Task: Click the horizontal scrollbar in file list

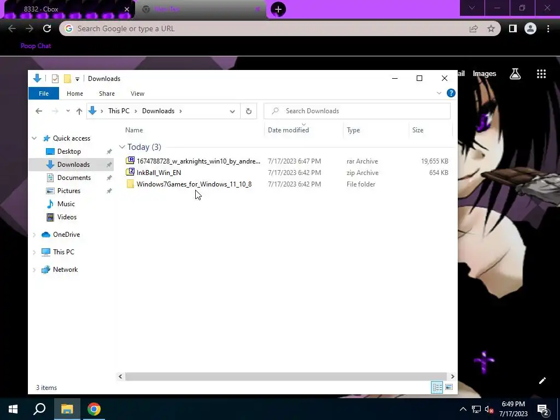Action: pyautogui.click(x=285, y=376)
